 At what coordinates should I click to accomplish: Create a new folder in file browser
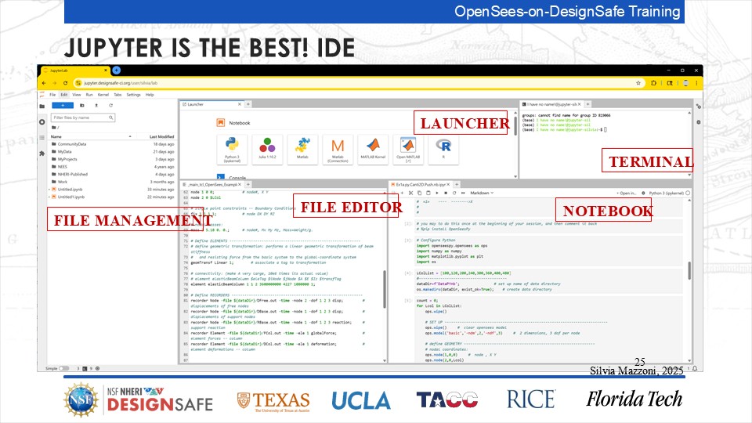coord(82,104)
